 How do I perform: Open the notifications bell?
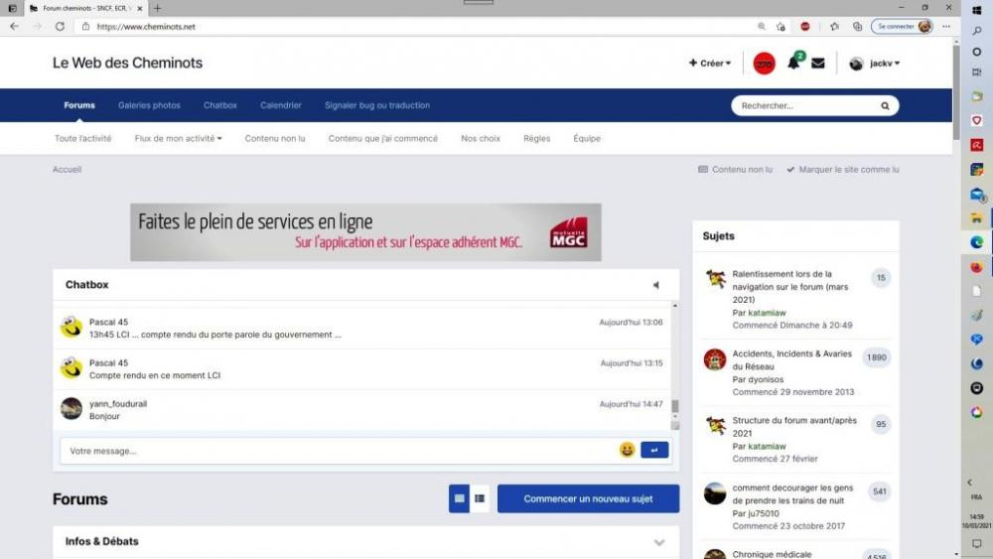tap(792, 64)
